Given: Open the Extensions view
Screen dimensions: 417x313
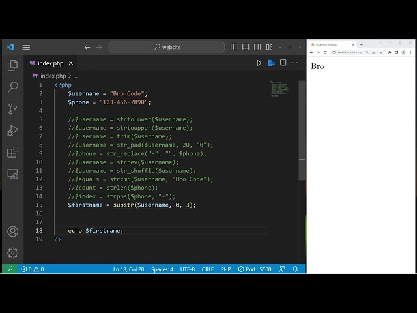Looking at the screenshot, I should (12, 152).
